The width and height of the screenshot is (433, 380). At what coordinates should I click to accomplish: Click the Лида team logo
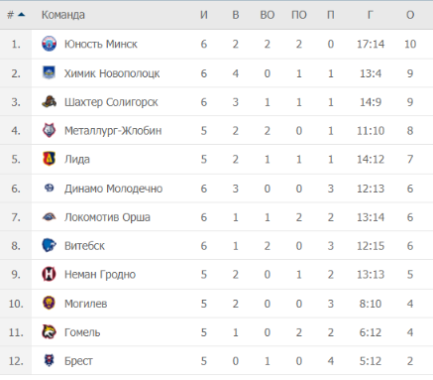(49, 159)
